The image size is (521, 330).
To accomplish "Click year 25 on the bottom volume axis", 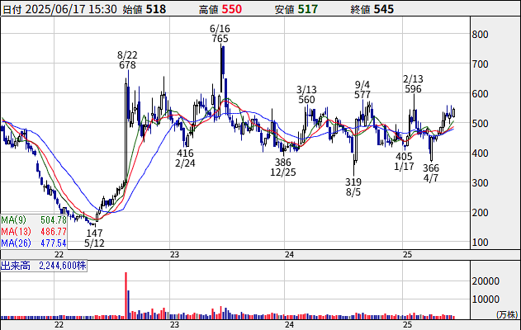I will (407, 325).
